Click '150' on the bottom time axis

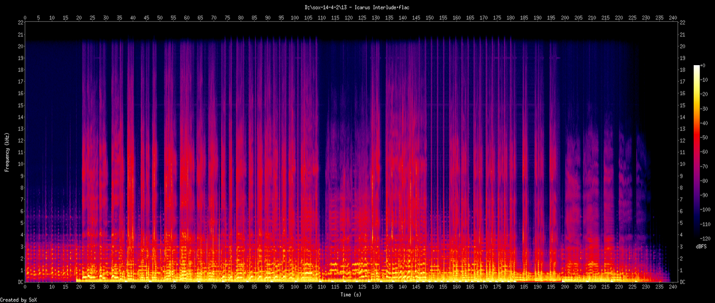430,288
